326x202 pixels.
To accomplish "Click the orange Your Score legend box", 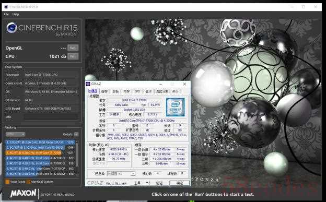I will click(7, 182).
